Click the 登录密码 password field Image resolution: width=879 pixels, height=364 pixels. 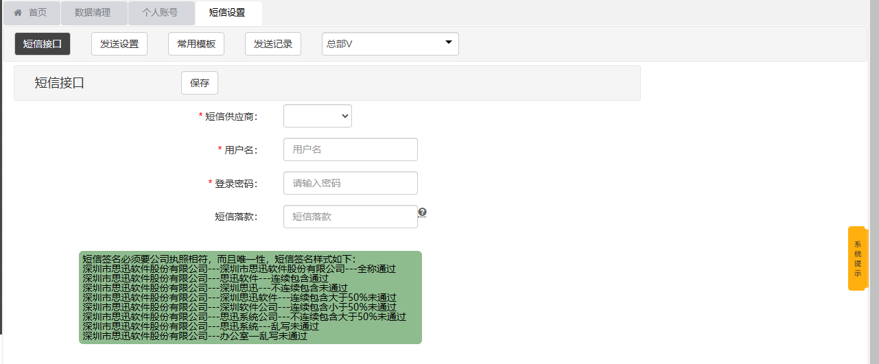350,183
